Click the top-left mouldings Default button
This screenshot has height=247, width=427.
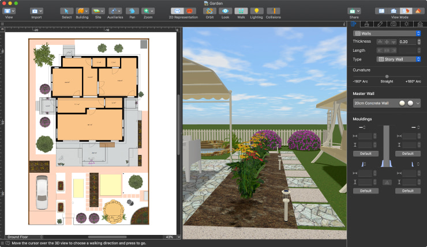(x=366, y=154)
